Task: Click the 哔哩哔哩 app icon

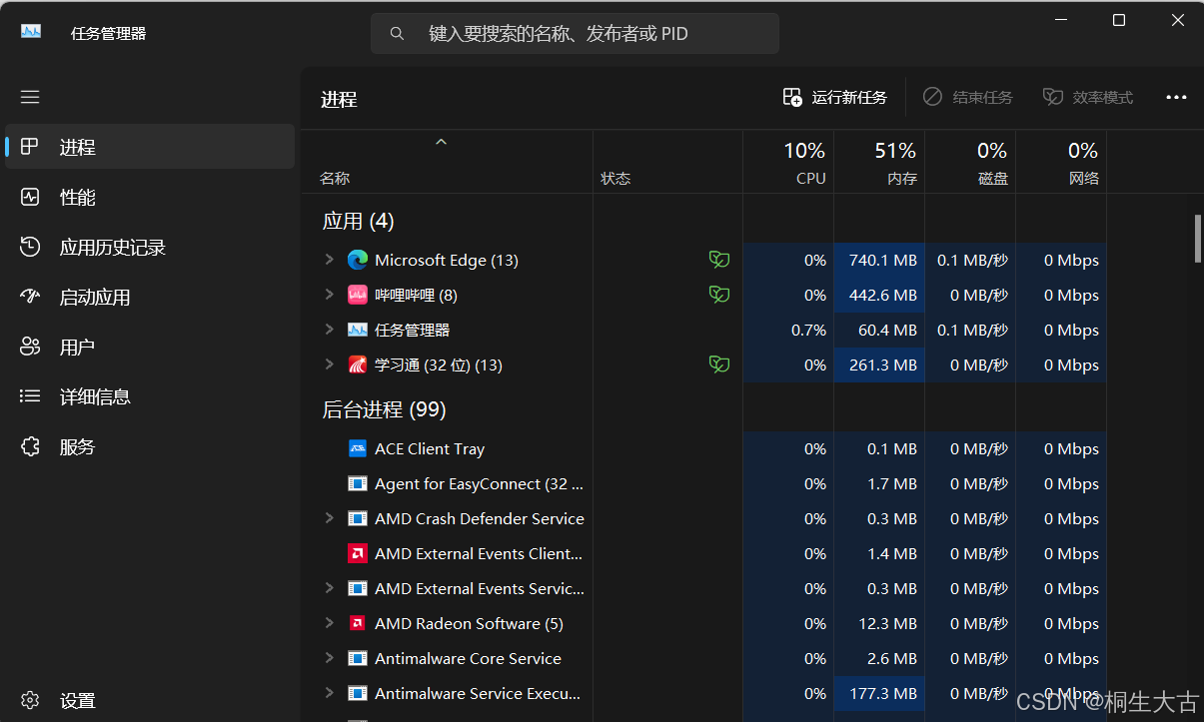Action: pos(357,295)
